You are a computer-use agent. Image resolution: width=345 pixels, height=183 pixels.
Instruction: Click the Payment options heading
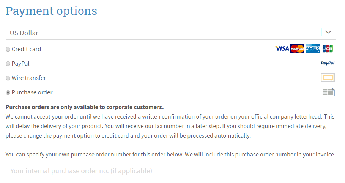(x=51, y=11)
